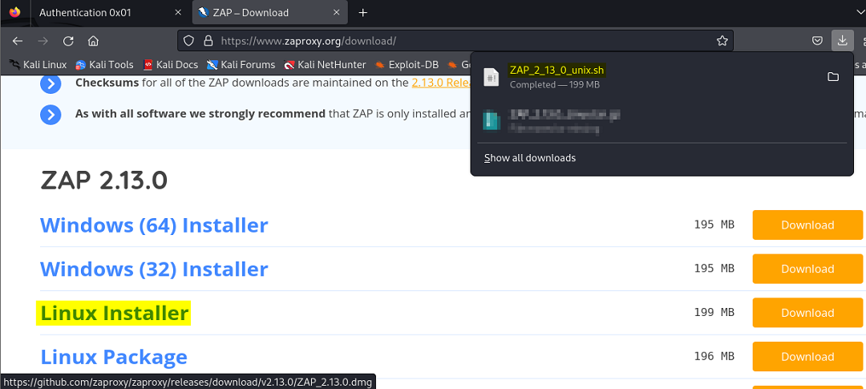Go back to the previous page
866x389 pixels.
pyautogui.click(x=18, y=41)
